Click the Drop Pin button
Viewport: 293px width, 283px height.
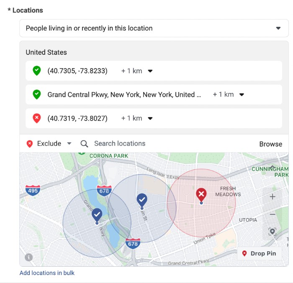coord(260,254)
